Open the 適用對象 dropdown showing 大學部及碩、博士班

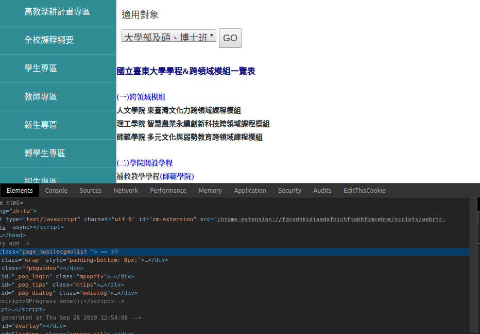point(169,36)
